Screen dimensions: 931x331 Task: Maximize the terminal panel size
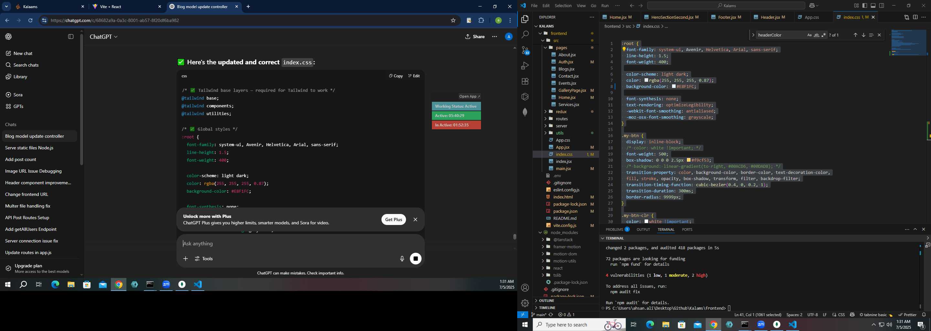pyautogui.click(x=915, y=230)
